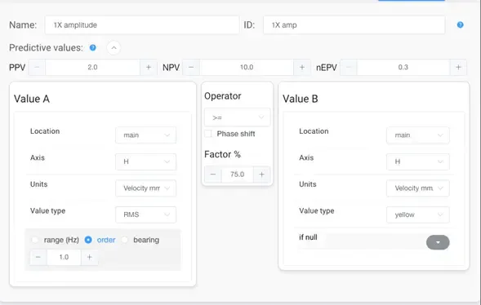Collapse the Predictive values section chevron

point(114,48)
